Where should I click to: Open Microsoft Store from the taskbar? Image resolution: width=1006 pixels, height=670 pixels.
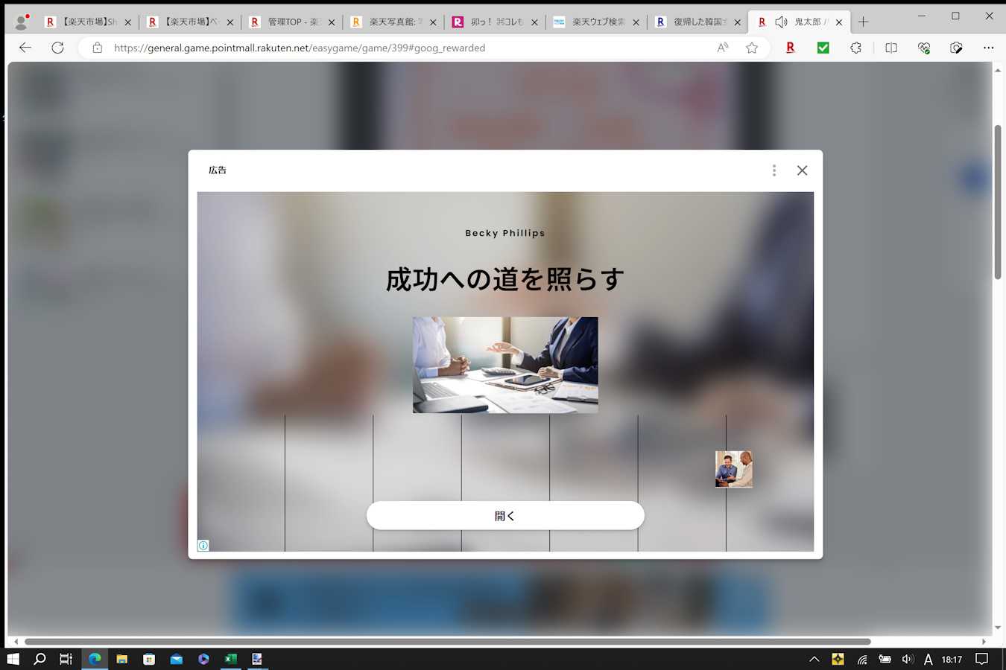point(149,659)
